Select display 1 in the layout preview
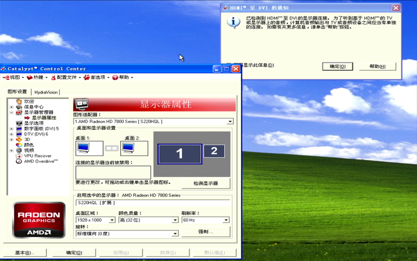Screen dimensions: 417x261 point(180,154)
